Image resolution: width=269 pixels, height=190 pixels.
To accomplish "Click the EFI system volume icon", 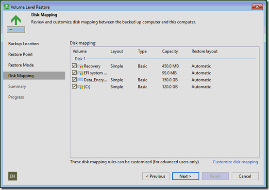I will [x=80, y=73].
